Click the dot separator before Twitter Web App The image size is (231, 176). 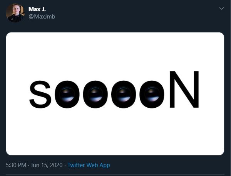(x=64, y=165)
